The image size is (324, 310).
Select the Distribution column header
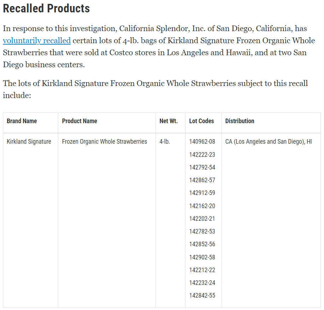[240, 121]
